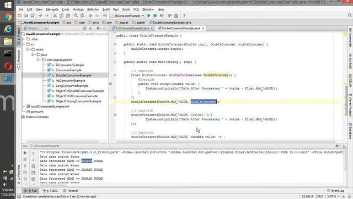The width and height of the screenshot is (353, 199).
Task: Toggle fold marker at new DoubleConsumer line
Action: click(x=115, y=75)
